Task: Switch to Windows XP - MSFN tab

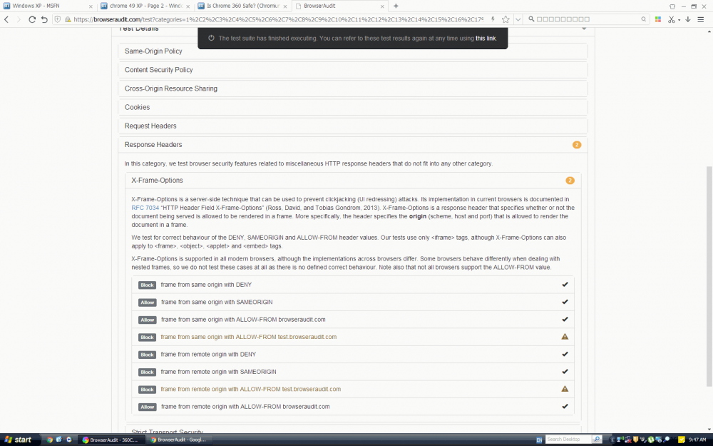Action: 48,6
